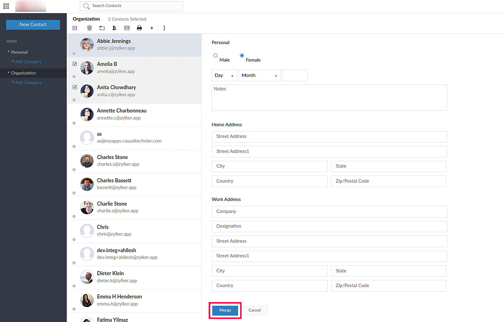Uncheck the Amelia B contact checkbox
This screenshot has width=503, height=322.
[75, 64]
